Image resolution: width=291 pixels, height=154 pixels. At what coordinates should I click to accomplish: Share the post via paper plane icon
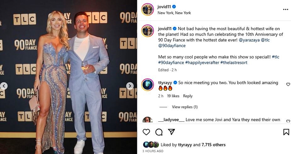171,132
